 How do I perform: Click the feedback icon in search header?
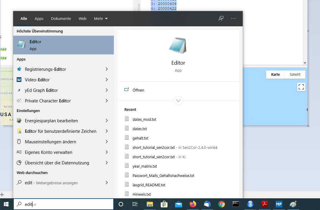pos(221,18)
